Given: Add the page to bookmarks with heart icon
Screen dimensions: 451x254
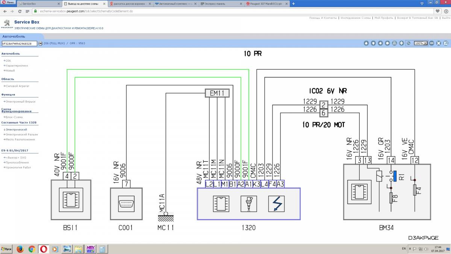Looking at the screenshot, I should 438,11.
